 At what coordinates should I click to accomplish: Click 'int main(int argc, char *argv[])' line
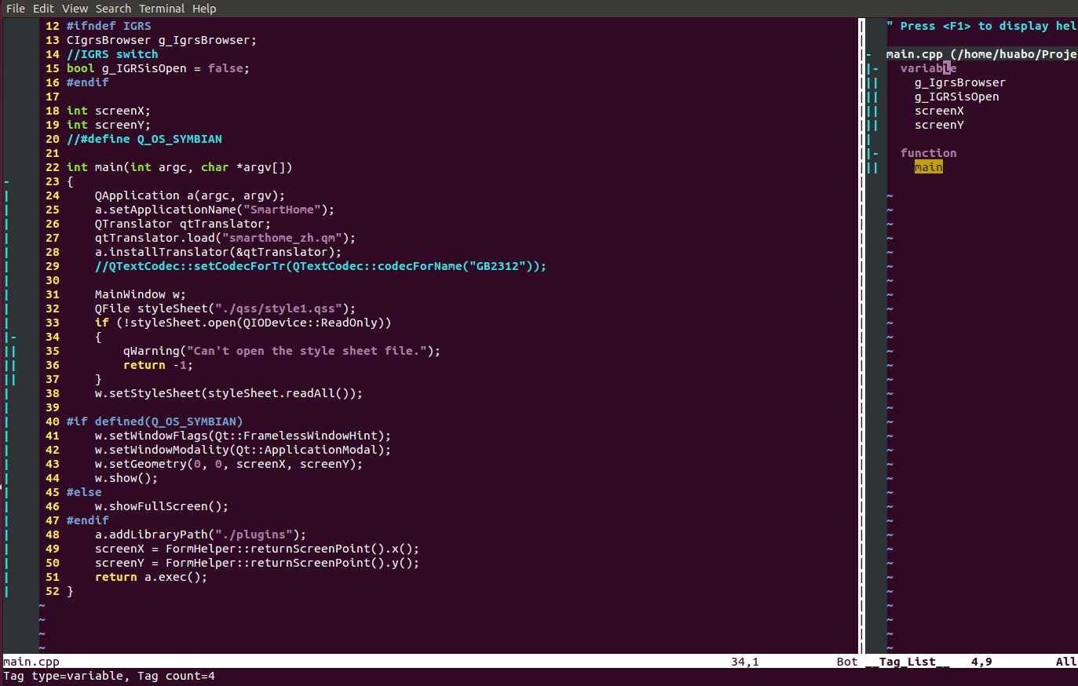pos(180,167)
